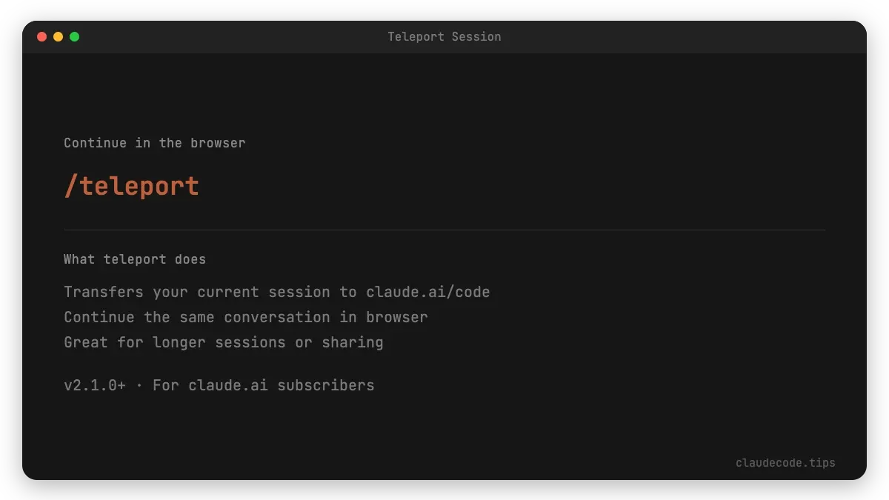Close the Teleport Session window
The height and width of the screenshot is (500, 889).
[x=42, y=36]
